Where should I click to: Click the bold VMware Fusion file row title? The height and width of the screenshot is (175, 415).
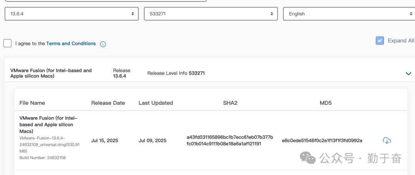coord(48,124)
